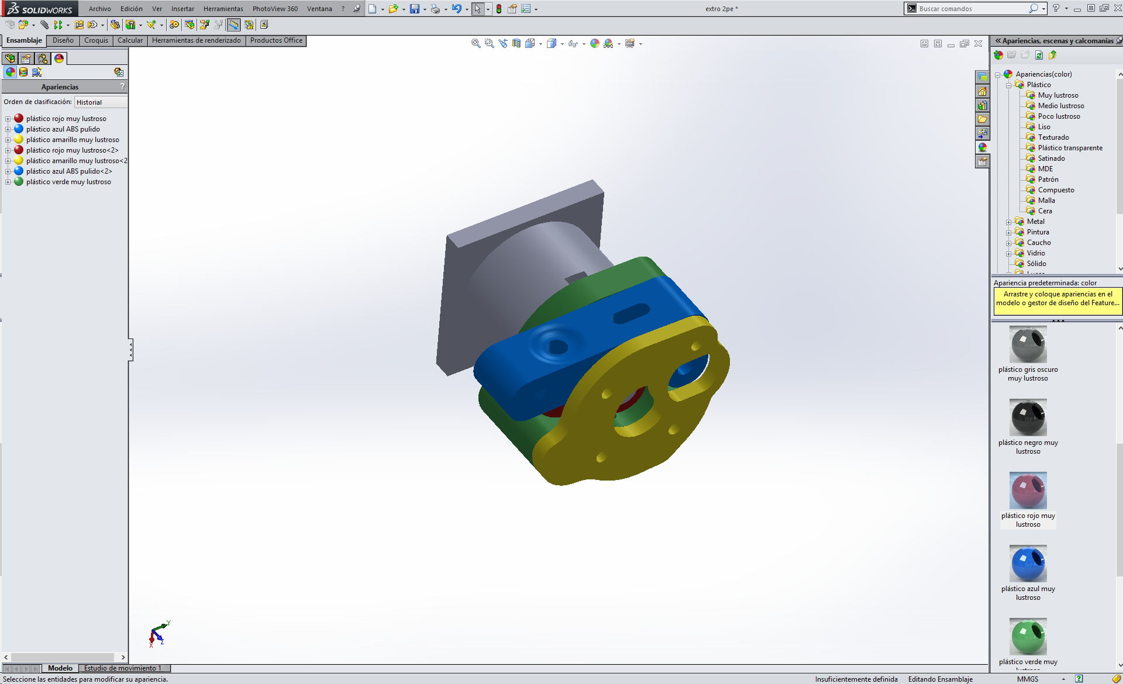
Task: Click the Zoom to Fit magnifier icon
Action: (x=476, y=43)
